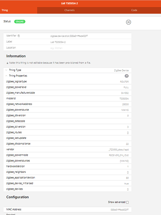Copy the identifier with the copy icon
The height and width of the screenshot is (215, 161).
pos(19,36)
